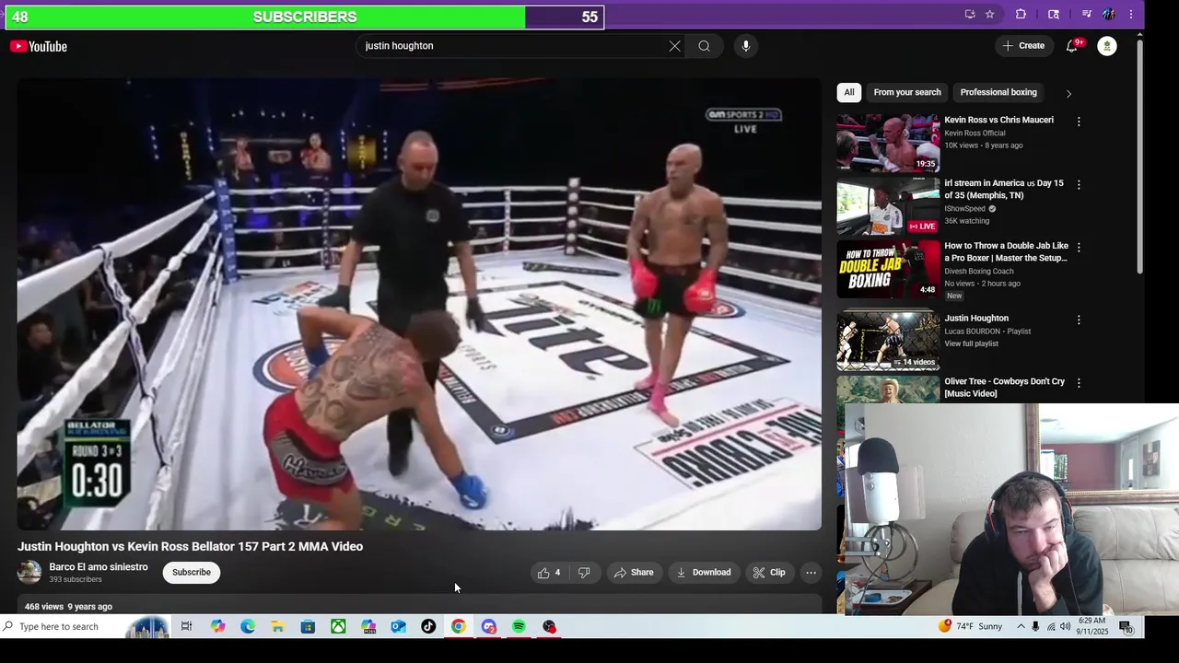Open Copilot from taskbar
The height and width of the screenshot is (663, 1179).
pyautogui.click(x=217, y=627)
